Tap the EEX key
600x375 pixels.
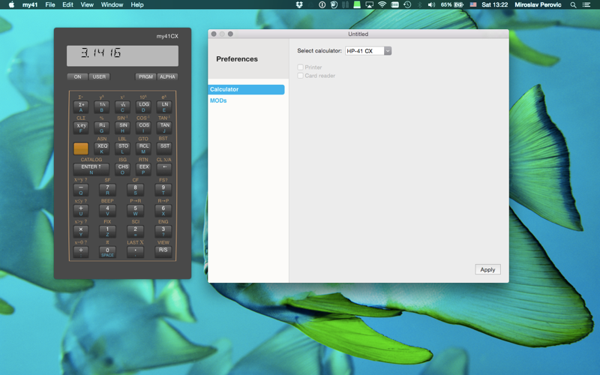pos(143,169)
